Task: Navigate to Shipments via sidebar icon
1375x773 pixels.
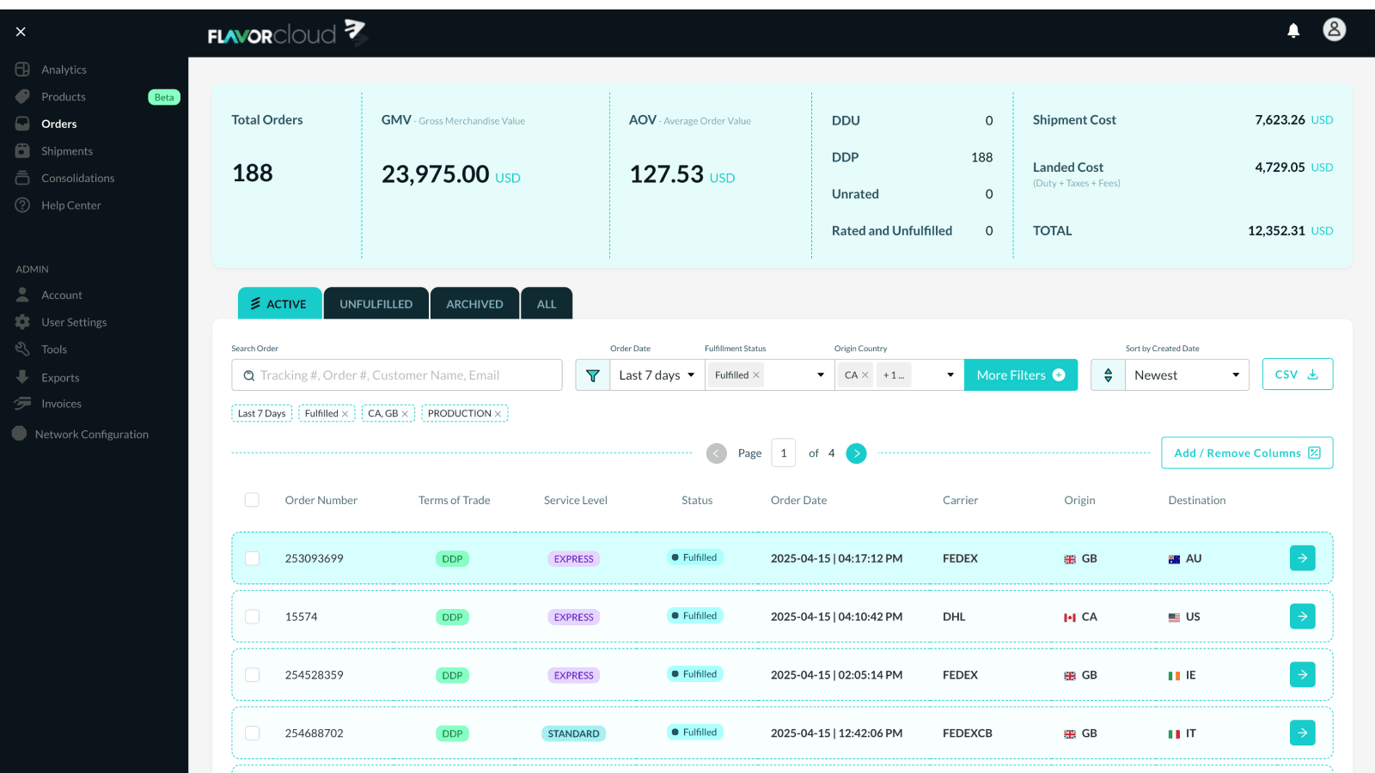Action: coord(68,150)
